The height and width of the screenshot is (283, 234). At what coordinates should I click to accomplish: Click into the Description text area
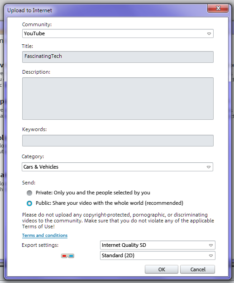click(118, 99)
